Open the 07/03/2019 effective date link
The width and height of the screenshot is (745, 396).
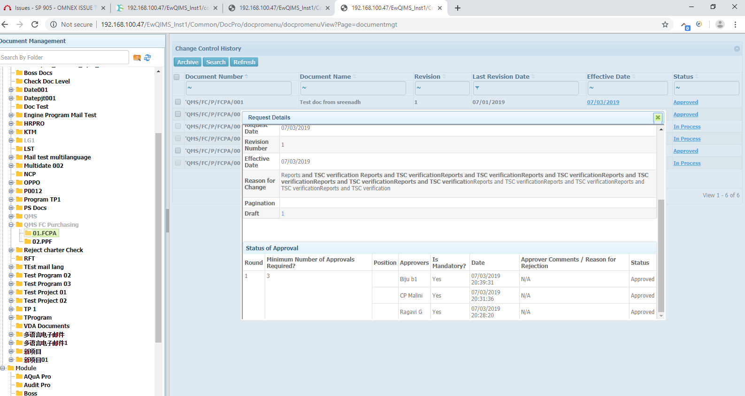[x=603, y=102]
